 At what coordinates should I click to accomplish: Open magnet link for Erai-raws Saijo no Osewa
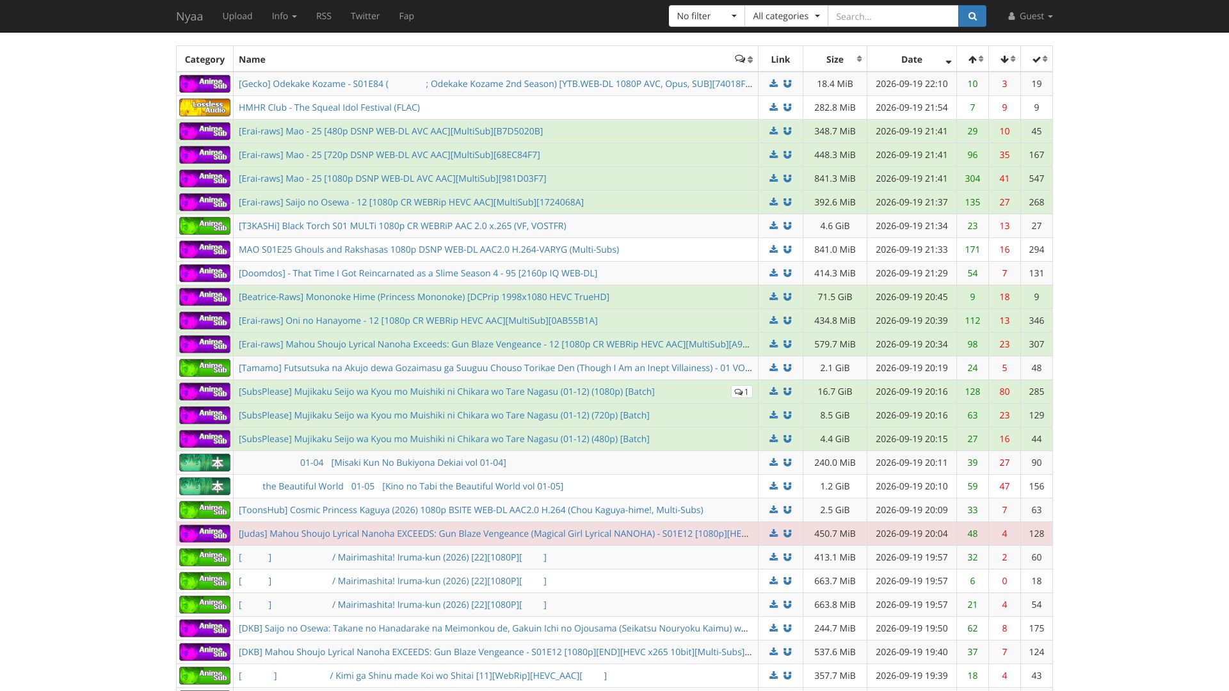click(787, 202)
